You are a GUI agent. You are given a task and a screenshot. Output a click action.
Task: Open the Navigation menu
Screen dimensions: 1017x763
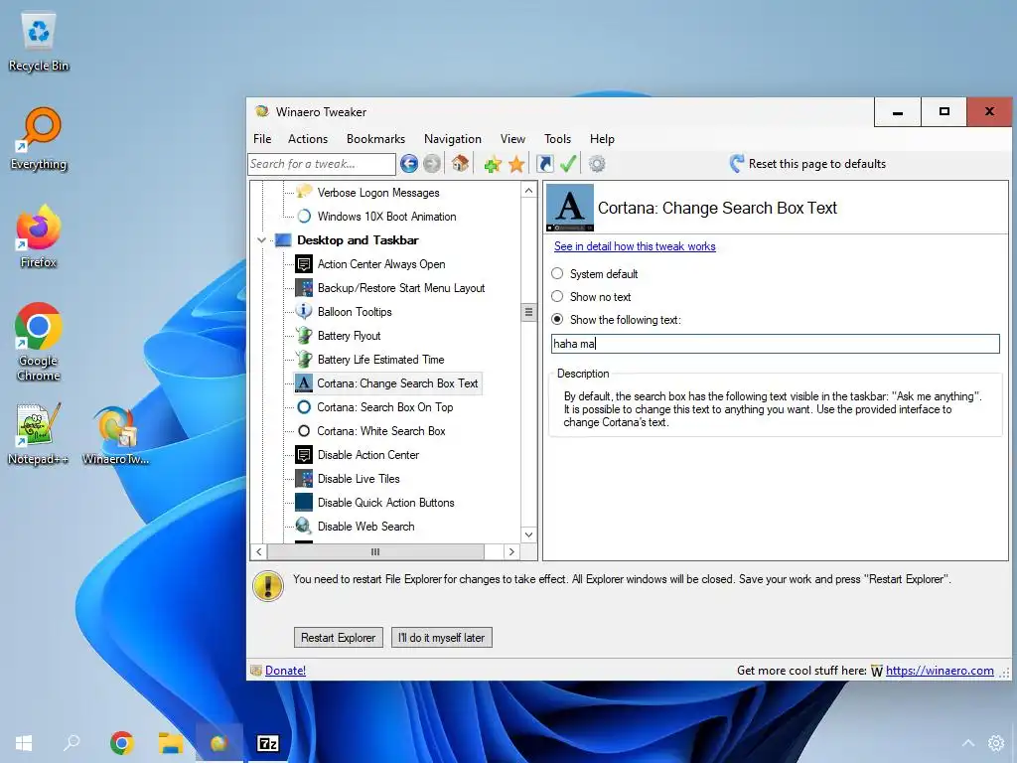tap(453, 139)
